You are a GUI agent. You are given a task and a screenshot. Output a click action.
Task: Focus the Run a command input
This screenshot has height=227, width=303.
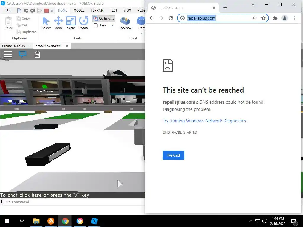73,202
